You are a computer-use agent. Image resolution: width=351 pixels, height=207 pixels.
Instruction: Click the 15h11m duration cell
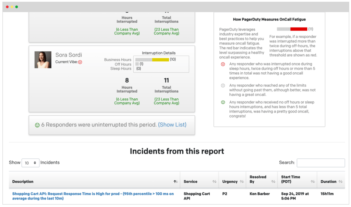pos(327,194)
